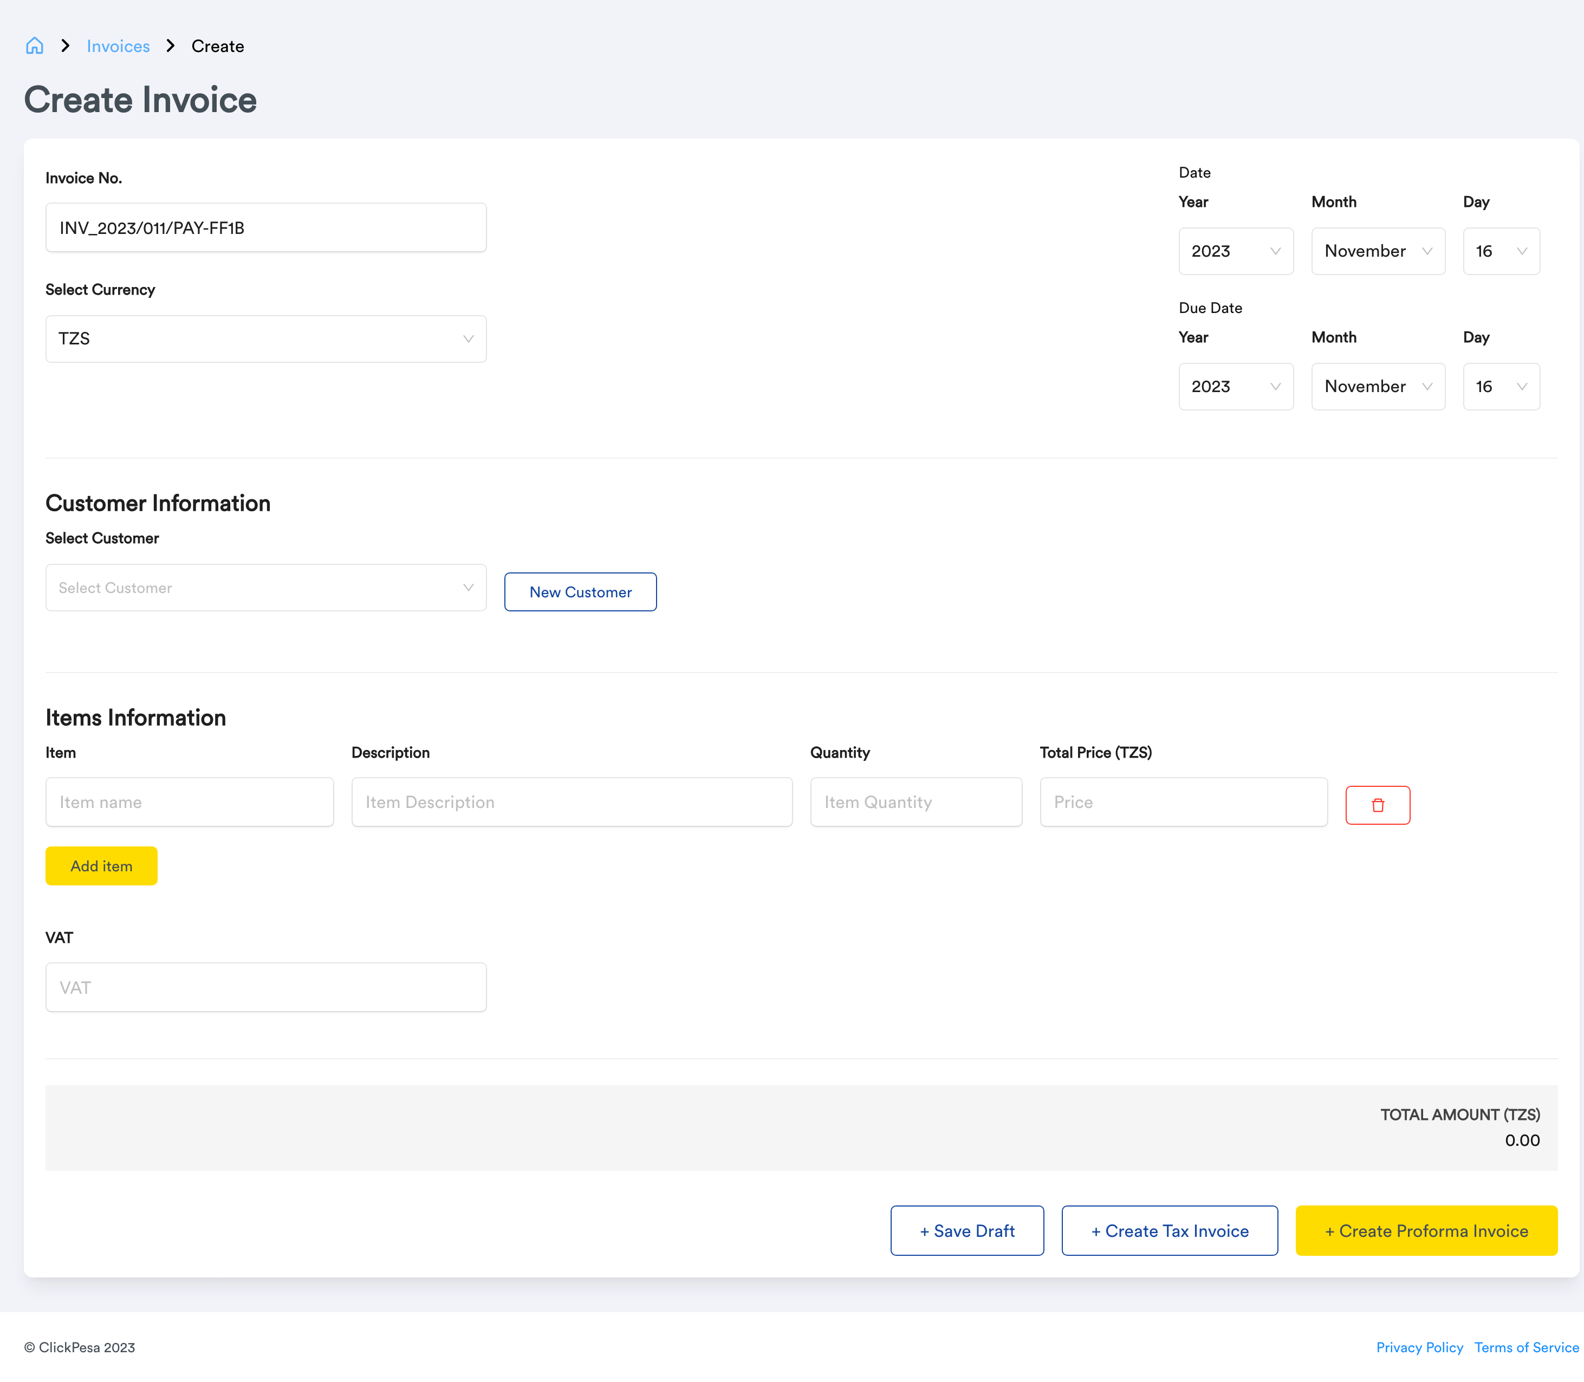The height and width of the screenshot is (1382, 1584).
Task: Focus the Item name field
Action: tap(189, 802)
